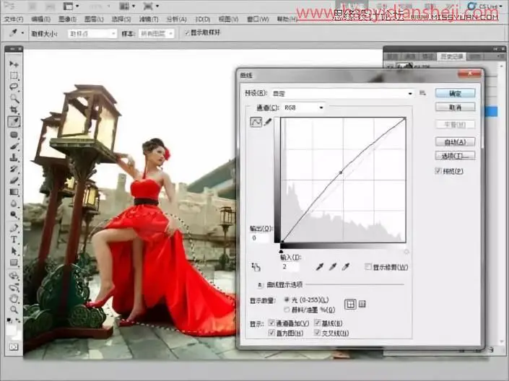Select the Blur tool
The height and width of the screenshot is (381, 509).
[14, 203]
